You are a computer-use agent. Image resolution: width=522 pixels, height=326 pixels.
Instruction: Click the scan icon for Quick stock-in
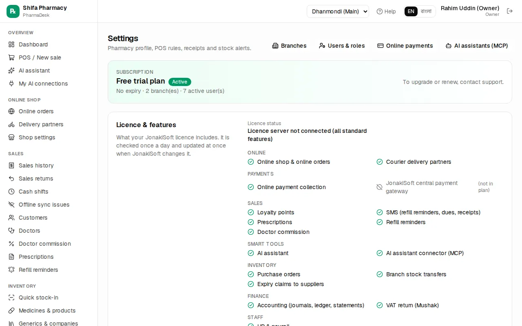11,297
